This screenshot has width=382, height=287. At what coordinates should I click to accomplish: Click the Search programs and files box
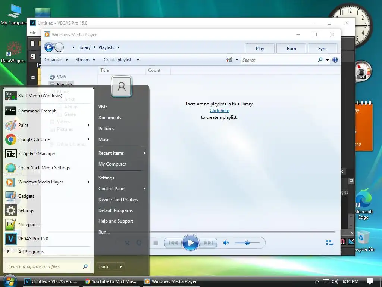click(48, 266)
